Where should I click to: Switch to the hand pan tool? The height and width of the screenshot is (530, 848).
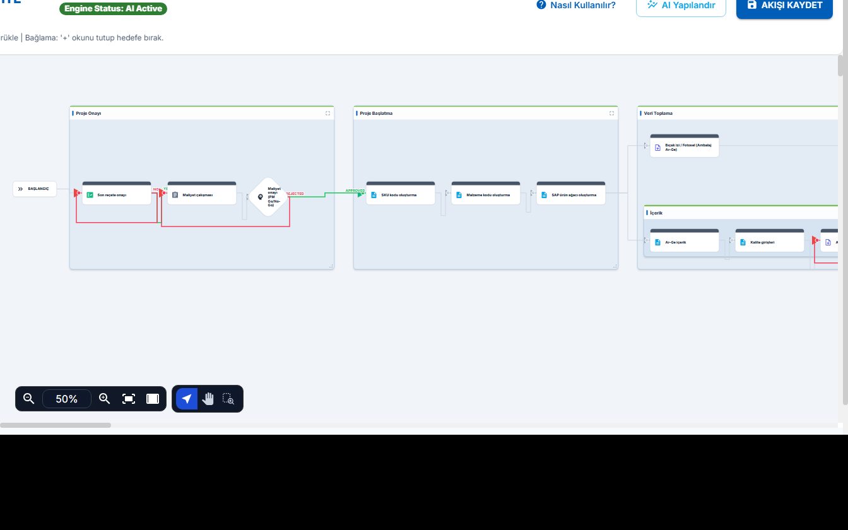pos(208,399)
